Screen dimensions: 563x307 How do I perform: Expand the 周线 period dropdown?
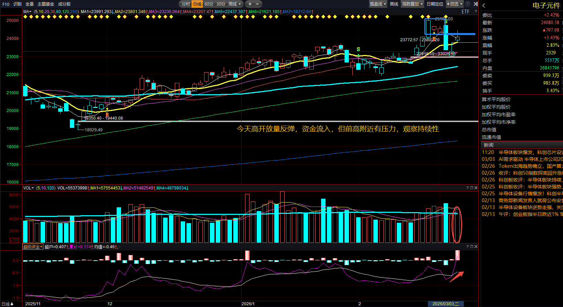point(235,4)
